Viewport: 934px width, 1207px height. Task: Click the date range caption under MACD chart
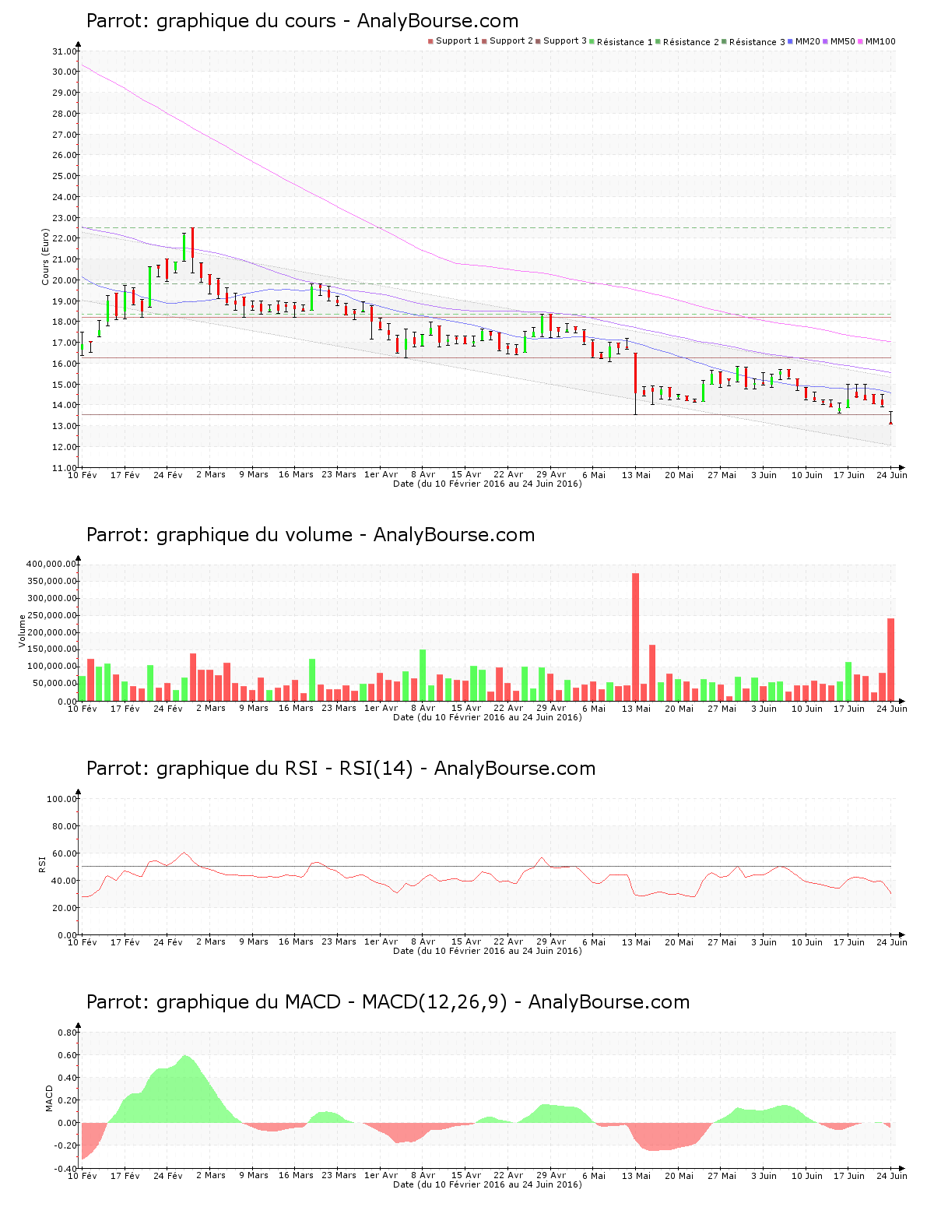tap(487, 1184)
